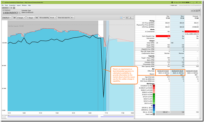Open the Now column Offer Date link
The height and width of the screenshot is (122, 204).
coord(177,71)
